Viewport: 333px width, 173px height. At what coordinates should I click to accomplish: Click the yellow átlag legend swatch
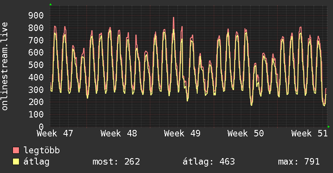pos(16,162)
